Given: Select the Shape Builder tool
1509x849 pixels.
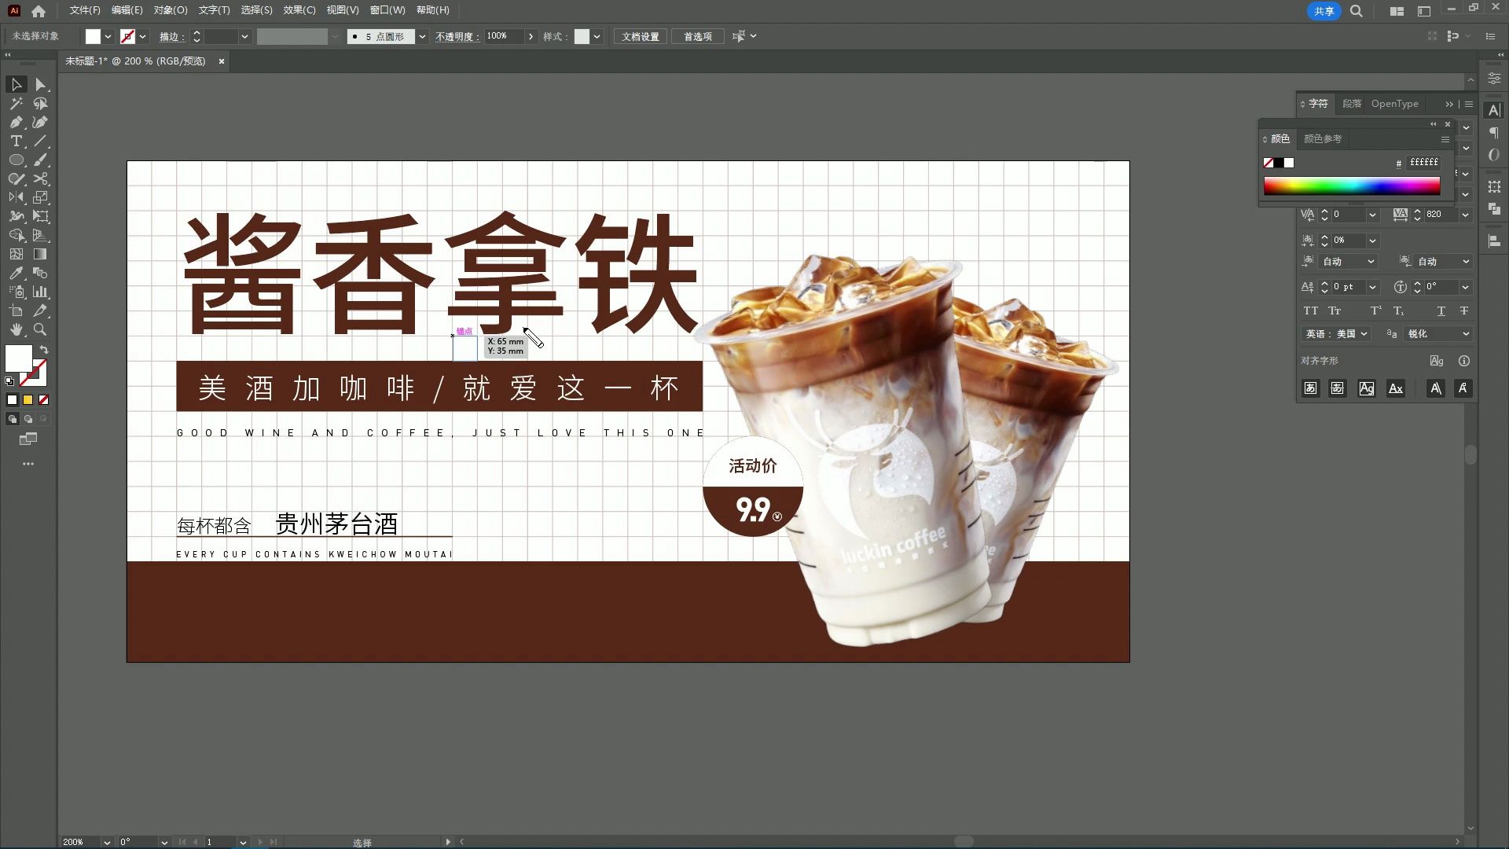Looking at the screenshot, I should pyautogui.click(x=17, y=235).
